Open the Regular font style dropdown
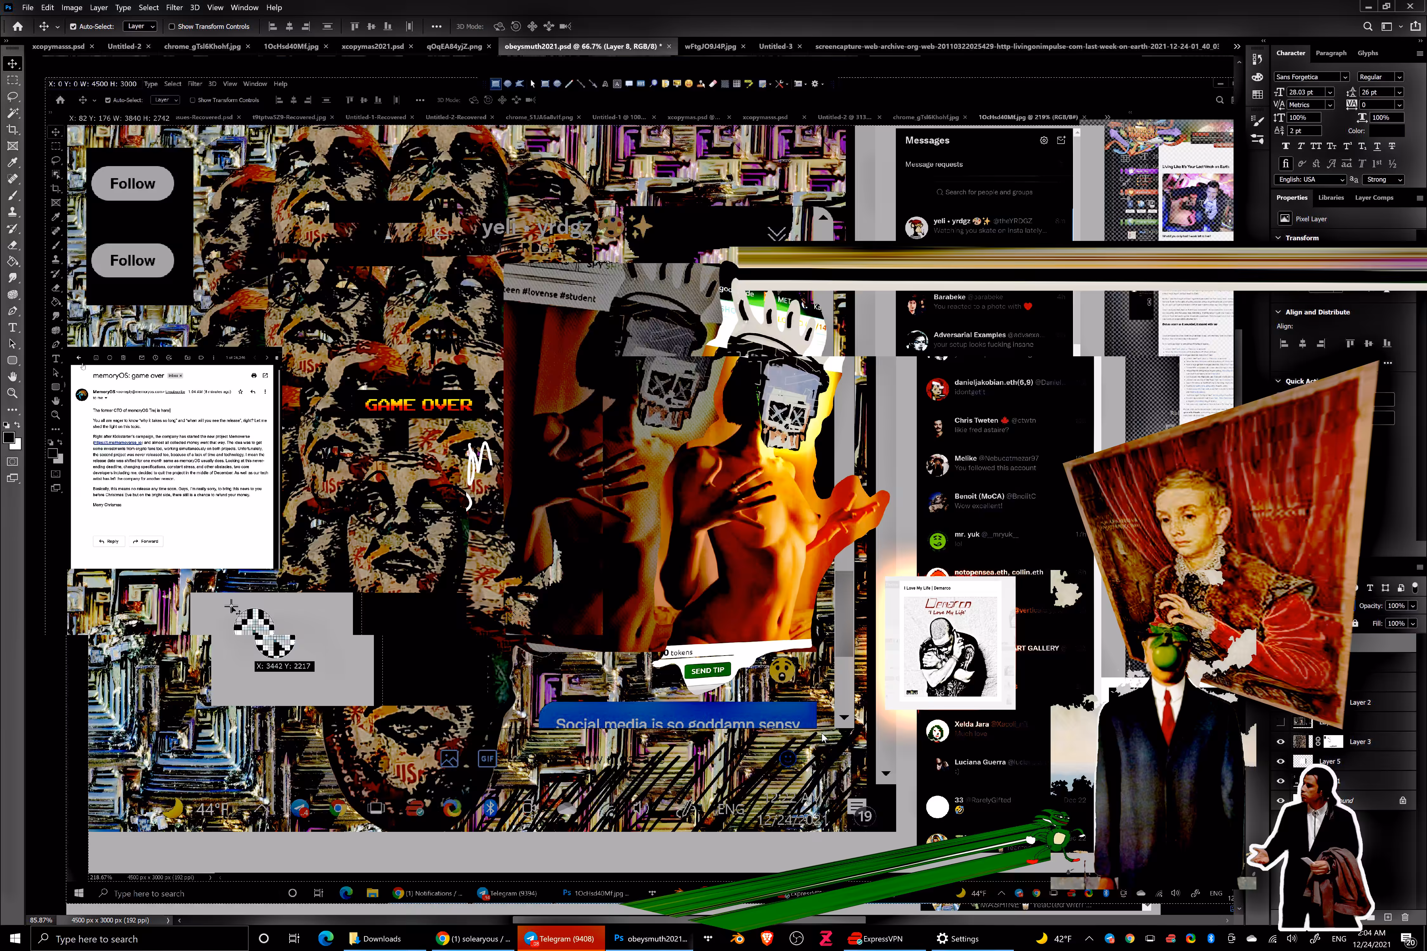This screenshot has width=1427, height=951. [1399, 77]
